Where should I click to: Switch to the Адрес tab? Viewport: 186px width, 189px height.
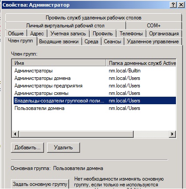[37, 34]
